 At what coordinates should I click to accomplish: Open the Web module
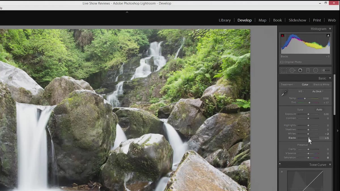click(332, 20)
